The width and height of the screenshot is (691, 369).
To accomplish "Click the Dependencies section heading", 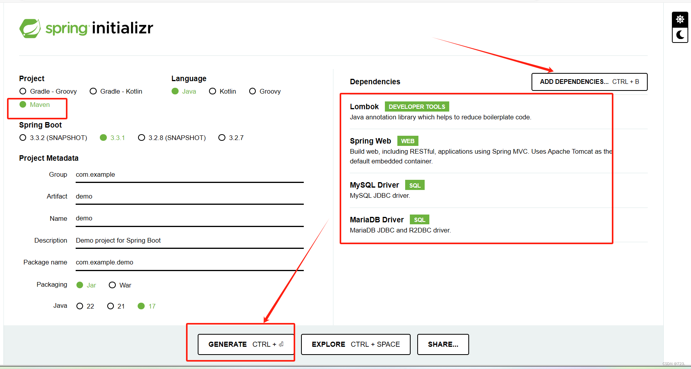I will pyautogui.click(x=375, y=82).
